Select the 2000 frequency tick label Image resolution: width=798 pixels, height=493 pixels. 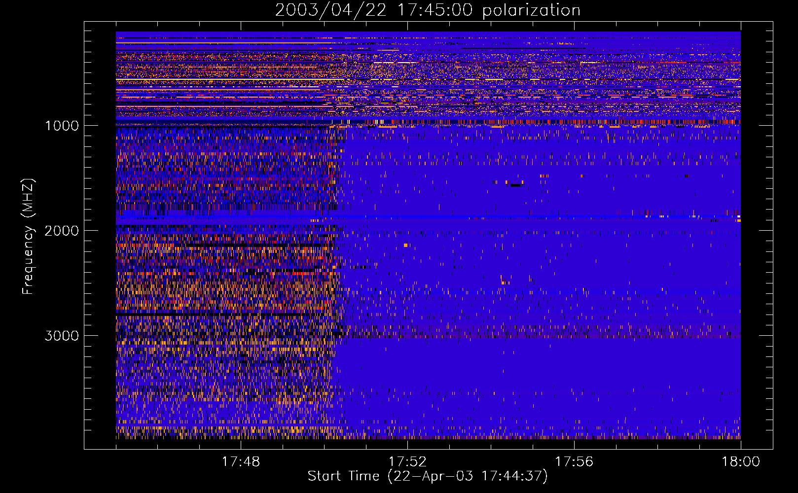click(x=62, y=231)
